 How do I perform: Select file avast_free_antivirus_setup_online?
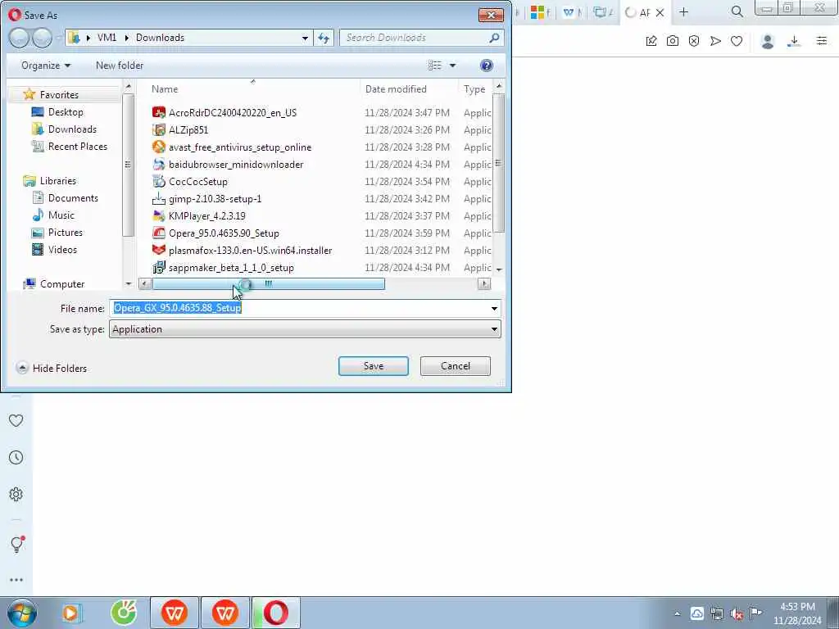(x=240, y=147)
